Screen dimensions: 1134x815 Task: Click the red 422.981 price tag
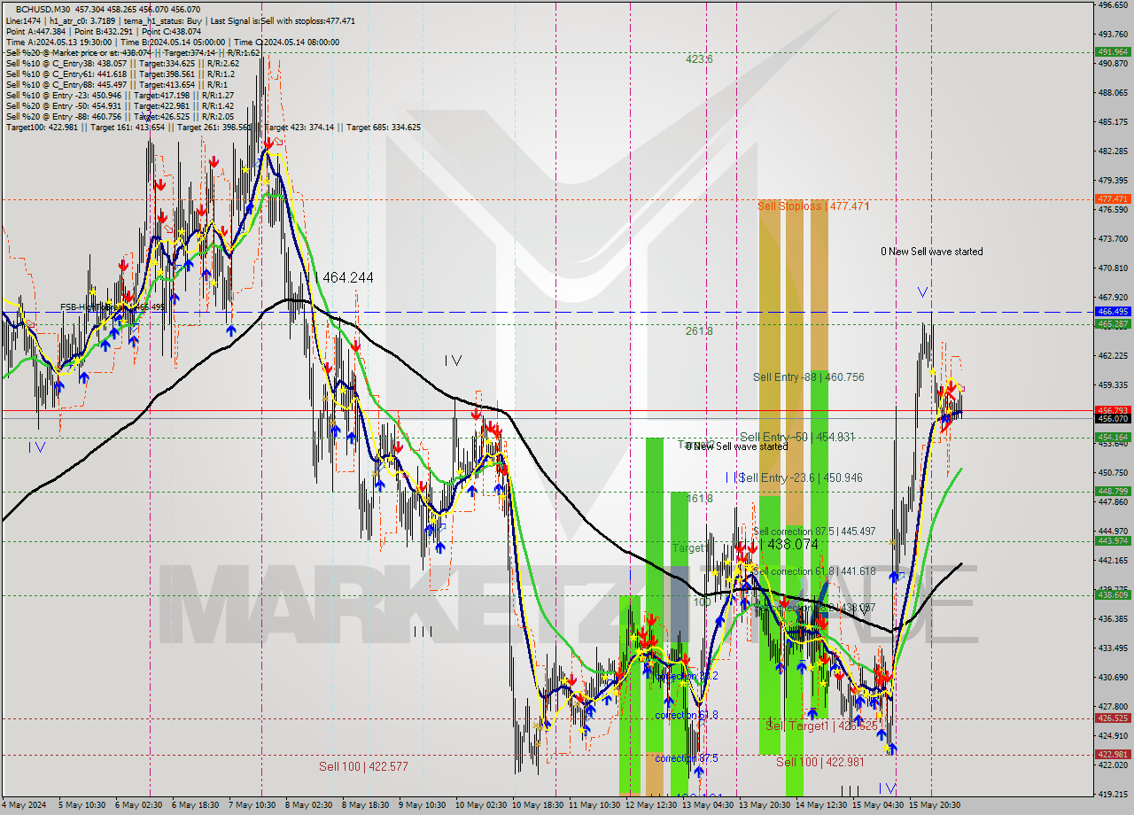point(1113,755)
